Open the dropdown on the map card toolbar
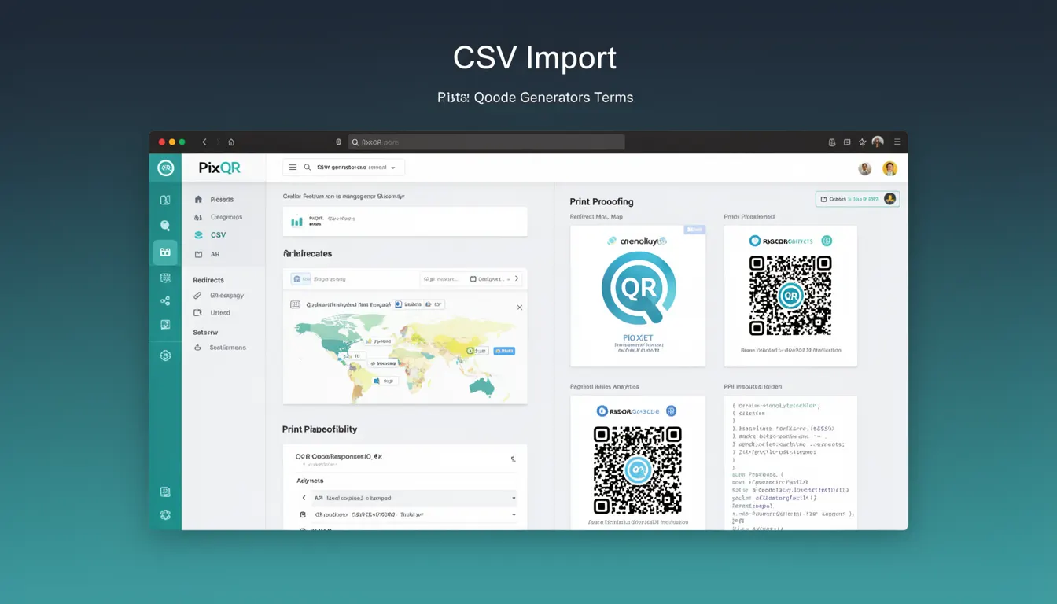1057x604 pixels. 494,278
